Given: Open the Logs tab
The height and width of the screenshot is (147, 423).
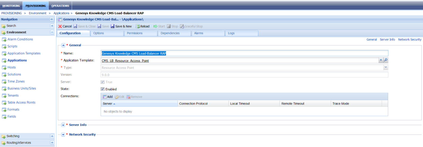Looking at the screenshot, I should pyautogui.click(x=242, y=33).
